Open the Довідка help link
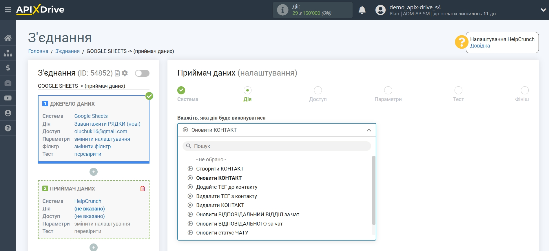The width and height of the screenshot is (549, 251). pyautogui.click(x=480, y=46)
